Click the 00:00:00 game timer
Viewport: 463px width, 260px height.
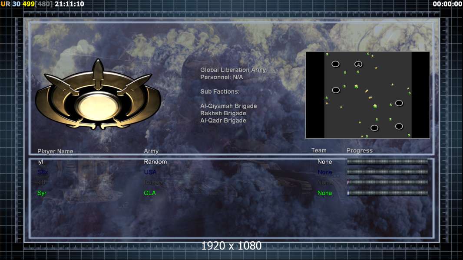click(x=447, y=4)
